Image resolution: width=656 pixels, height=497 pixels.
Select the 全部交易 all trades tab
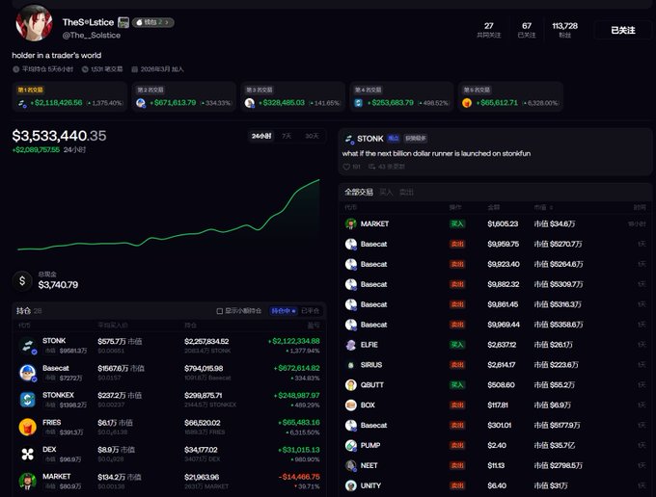359,192
